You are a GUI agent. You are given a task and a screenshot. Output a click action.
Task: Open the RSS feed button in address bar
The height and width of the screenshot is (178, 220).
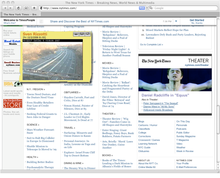(x=142, y=8)
